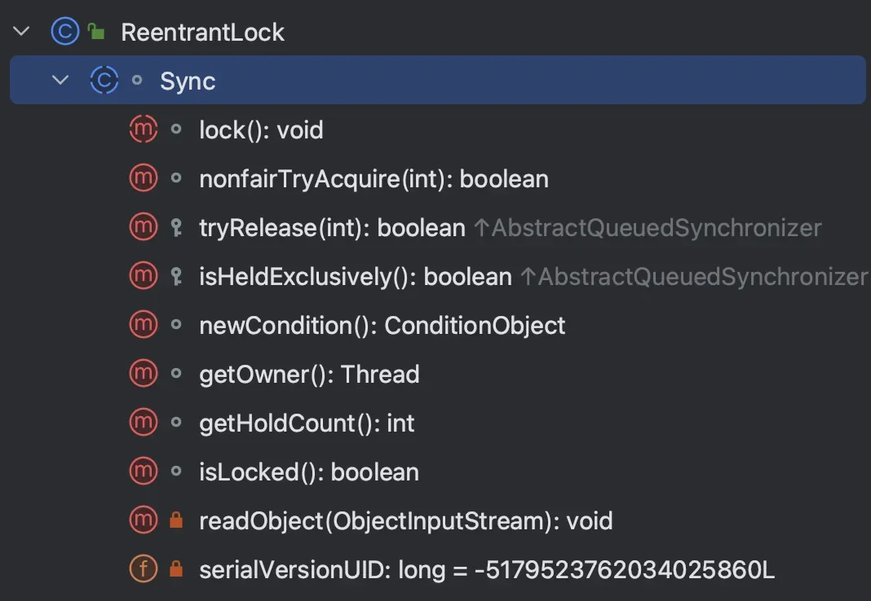Click the Sync class icon
871x601 pixels.
103,81
